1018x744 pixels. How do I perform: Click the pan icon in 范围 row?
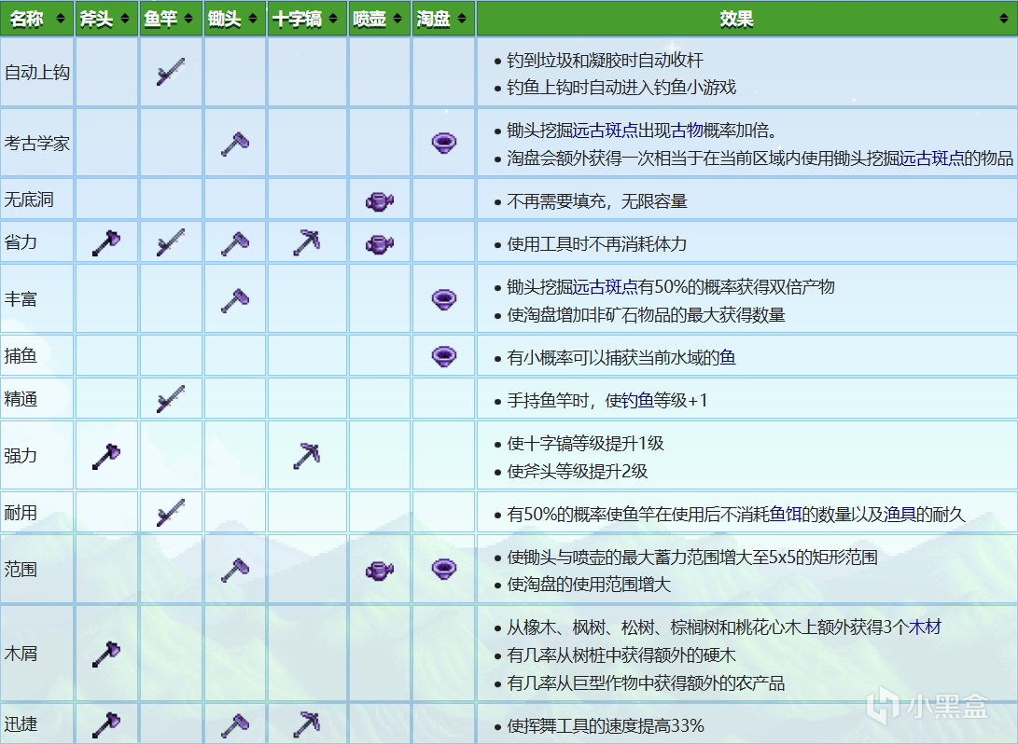tap(444, 570)
